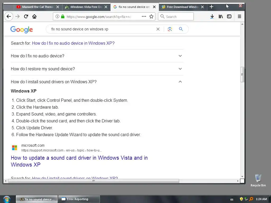Select the fix no sound device taskbar button

click(37, 199)
